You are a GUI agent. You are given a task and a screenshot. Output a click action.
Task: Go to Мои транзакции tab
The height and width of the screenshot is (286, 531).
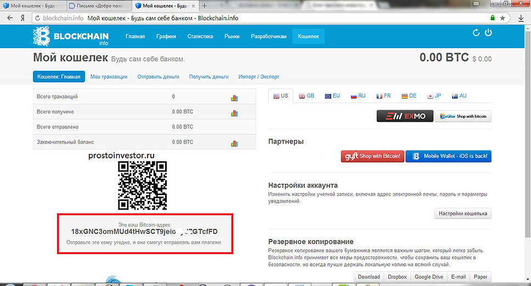[109, 77]
